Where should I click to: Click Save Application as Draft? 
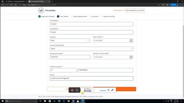[x=135, y=10]
